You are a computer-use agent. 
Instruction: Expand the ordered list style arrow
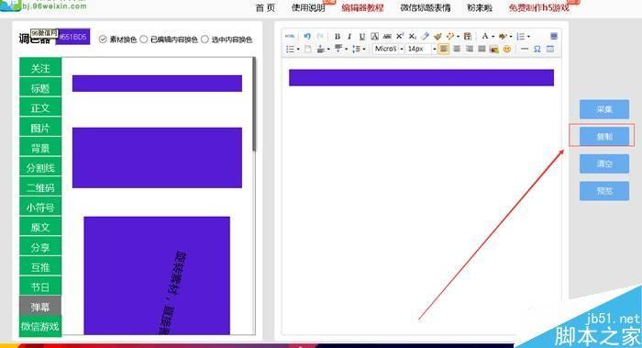[528, 37]
